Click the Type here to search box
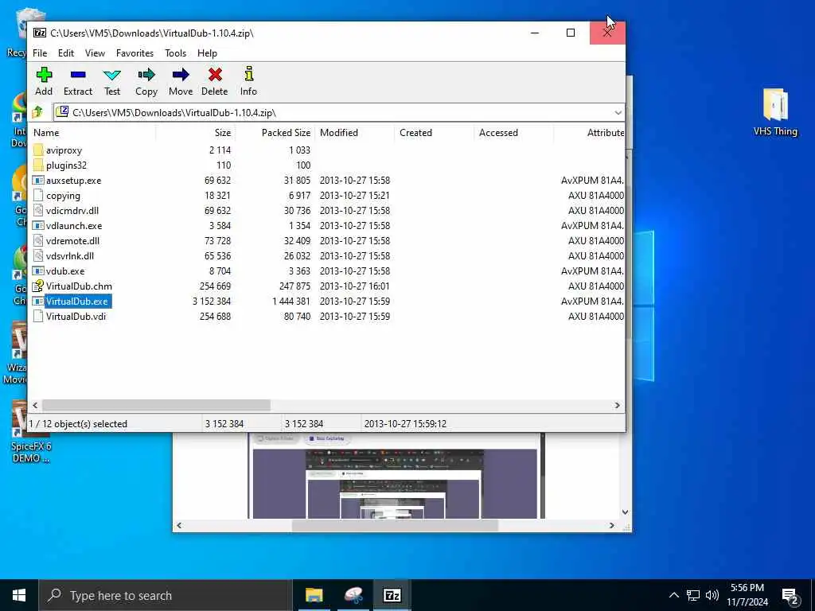 (165, 595)
